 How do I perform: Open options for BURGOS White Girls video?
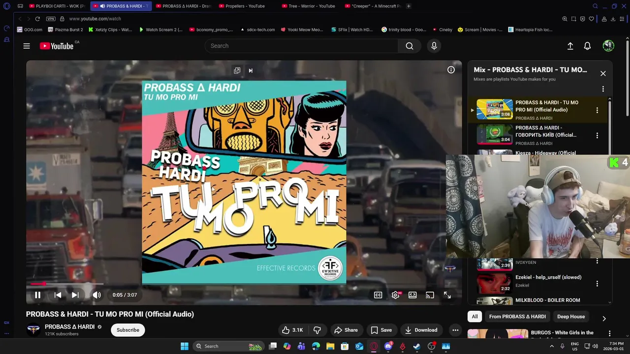pos(609,333)
